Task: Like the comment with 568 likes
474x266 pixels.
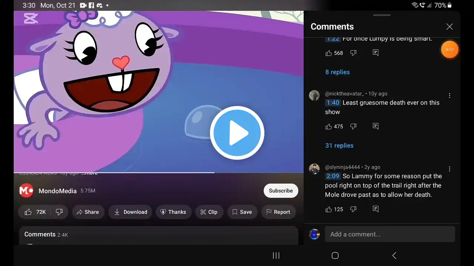Action: click(x=328, y=53)
